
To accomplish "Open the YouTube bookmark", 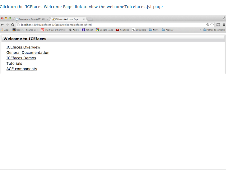I will click(x=122, y=30).
